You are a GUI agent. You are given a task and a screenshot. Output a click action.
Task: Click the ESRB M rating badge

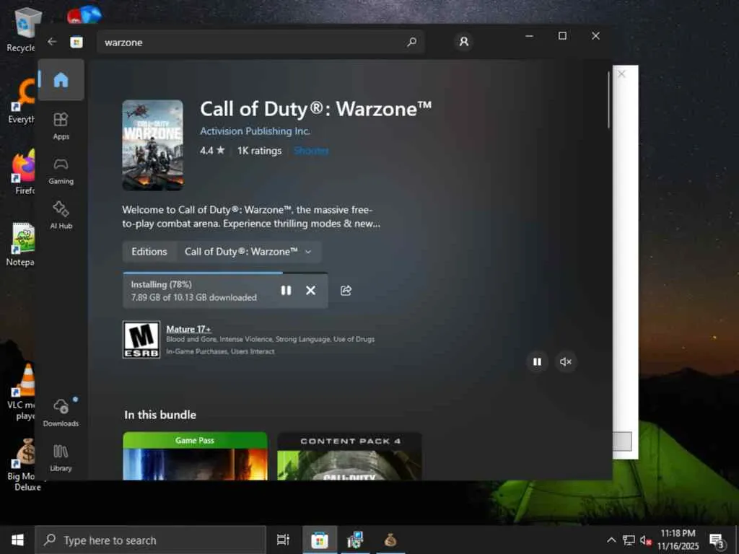[141, 340]
